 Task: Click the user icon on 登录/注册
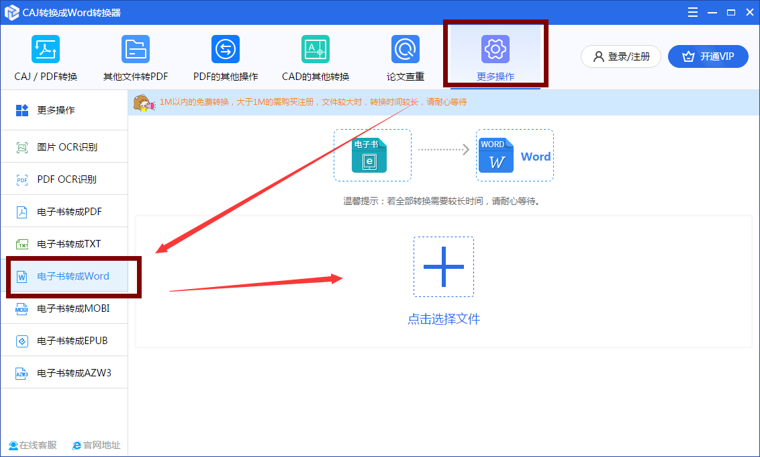pos(599,56)
